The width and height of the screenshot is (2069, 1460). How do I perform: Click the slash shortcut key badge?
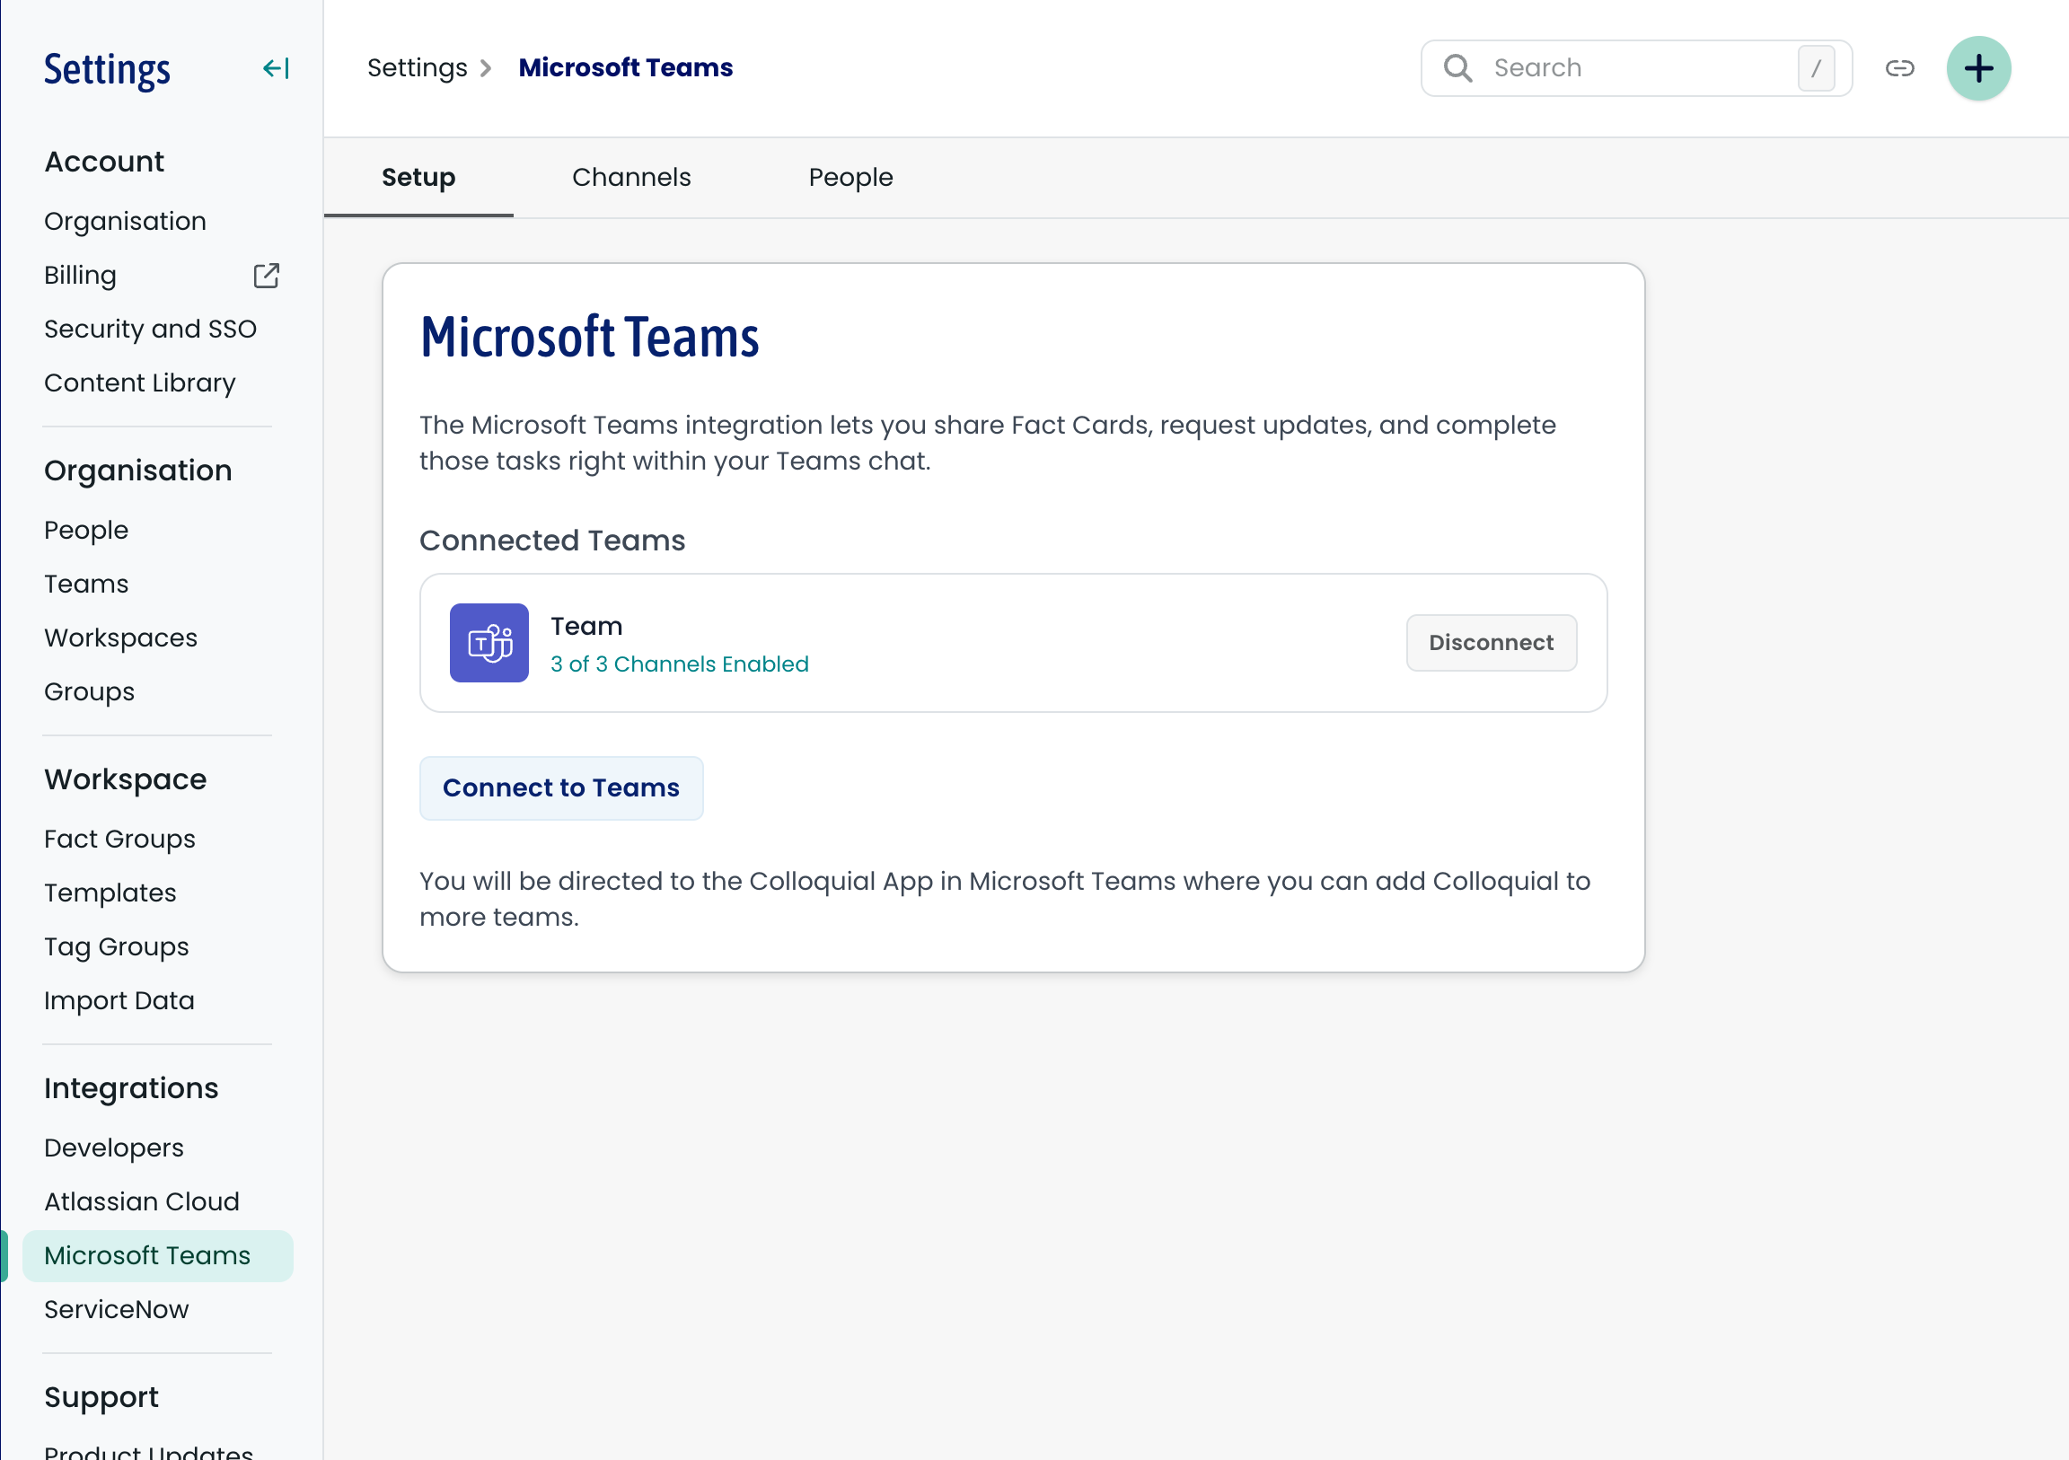(x=1816, y=68)
